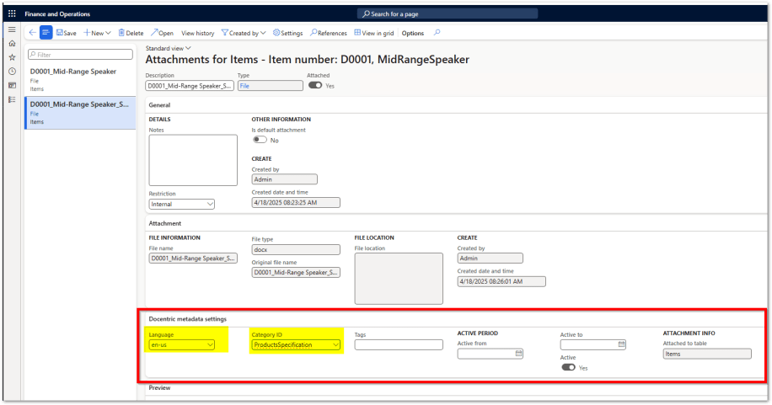This screenshot has width=772, height=405.
Task: Open Recent clock icon in sidebar
Action: coord(12,72)
